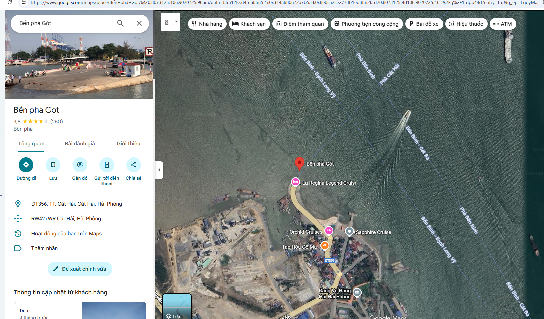The height and width of the screenshot is (319, 544).
Task: Open the Giới thiệu tab
Action: 128,144
